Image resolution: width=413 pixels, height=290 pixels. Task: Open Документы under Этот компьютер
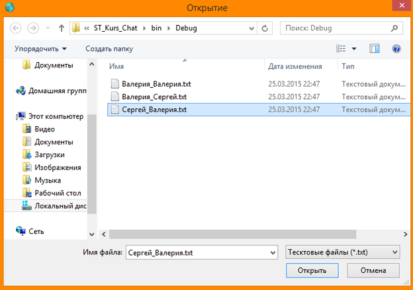click(54, 142)
